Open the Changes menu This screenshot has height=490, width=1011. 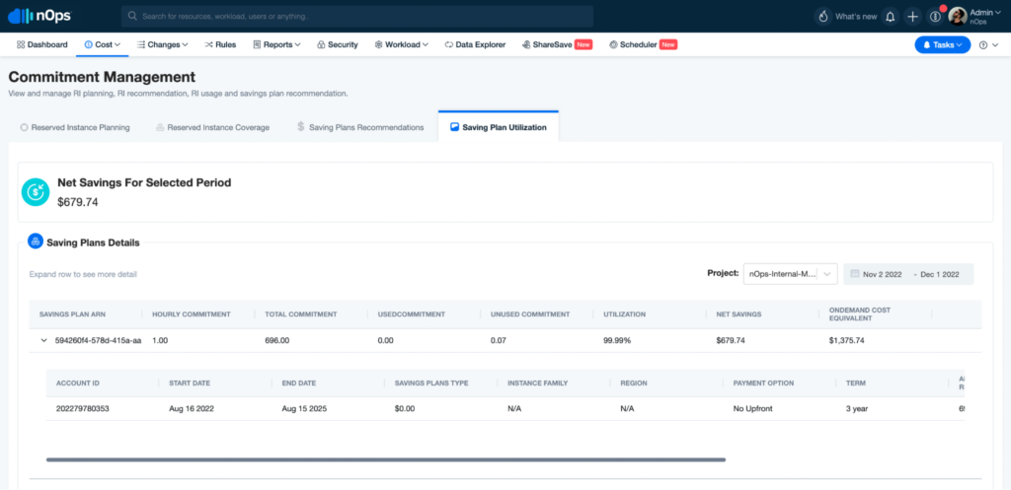coord(163,45)
